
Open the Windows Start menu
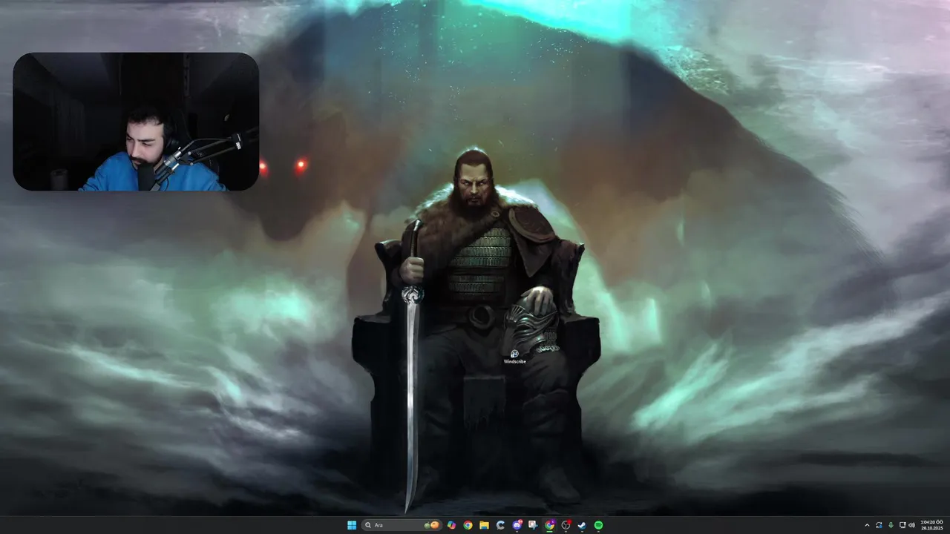(x=352, y=525)
